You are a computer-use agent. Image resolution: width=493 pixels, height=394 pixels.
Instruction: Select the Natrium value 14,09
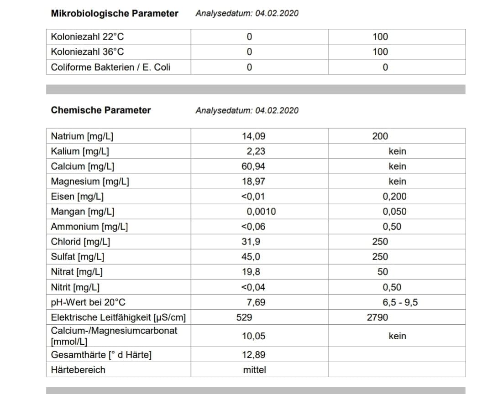point(253,136)
